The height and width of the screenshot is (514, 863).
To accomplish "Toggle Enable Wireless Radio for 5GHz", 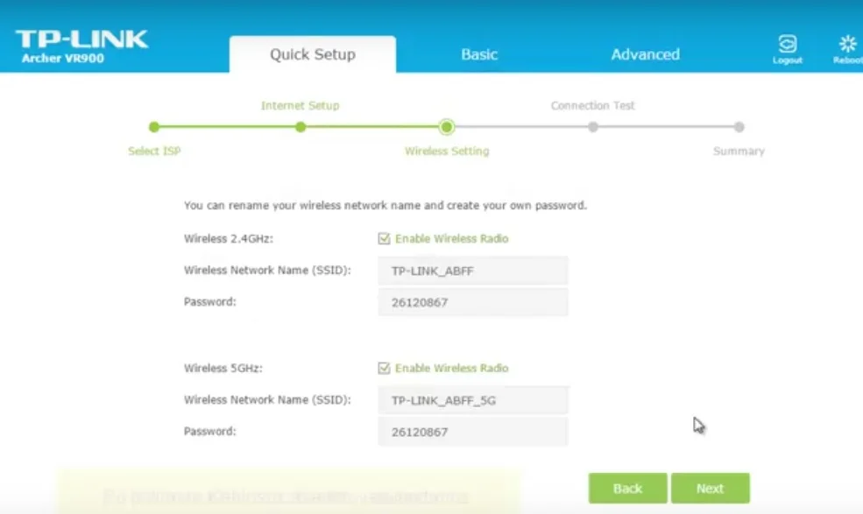I will click(x=384, y=368).
